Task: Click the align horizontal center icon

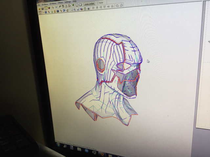Action: point(97,8)
